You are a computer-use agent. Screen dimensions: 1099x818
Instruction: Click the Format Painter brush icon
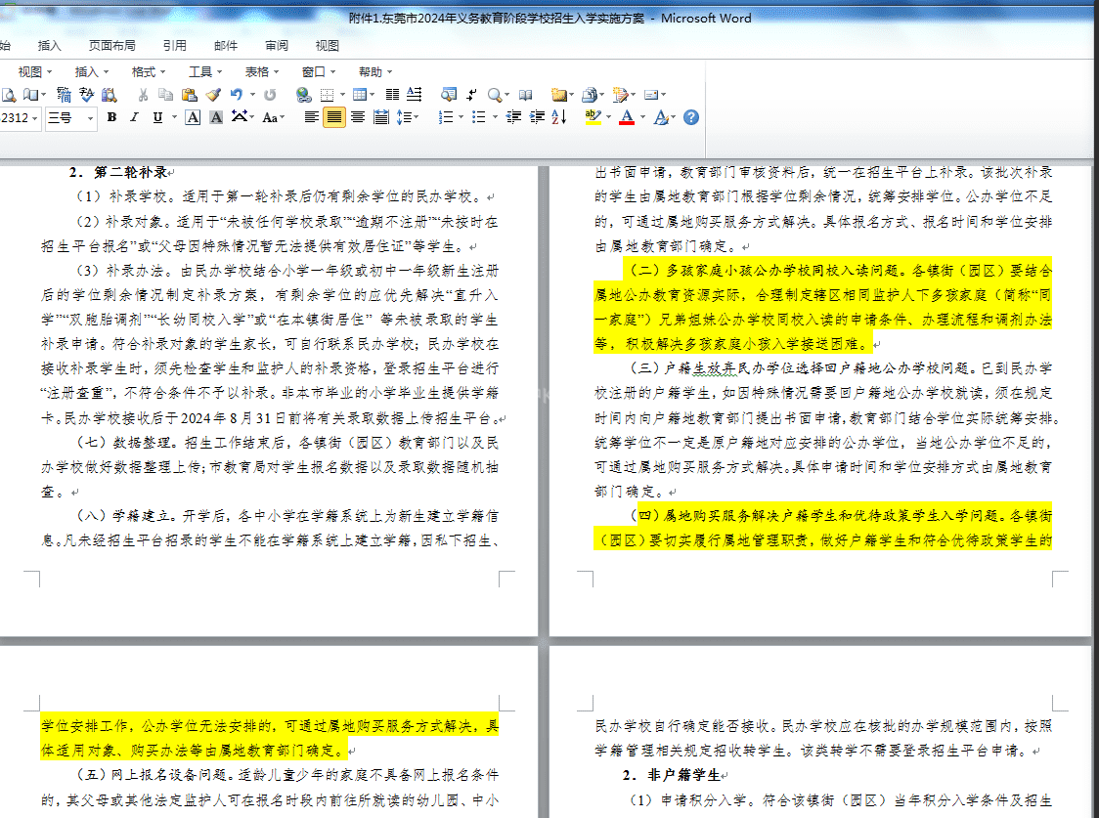point(212,95)
